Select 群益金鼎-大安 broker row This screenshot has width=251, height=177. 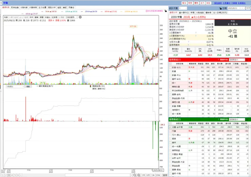(x=209, y=162)
